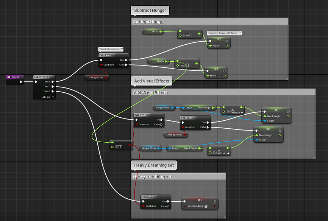Click True pin of Branch in Heavy Breathing set
Image resolution: width=328 pixels, height=221 pixels.
click(x=168, y=202)
